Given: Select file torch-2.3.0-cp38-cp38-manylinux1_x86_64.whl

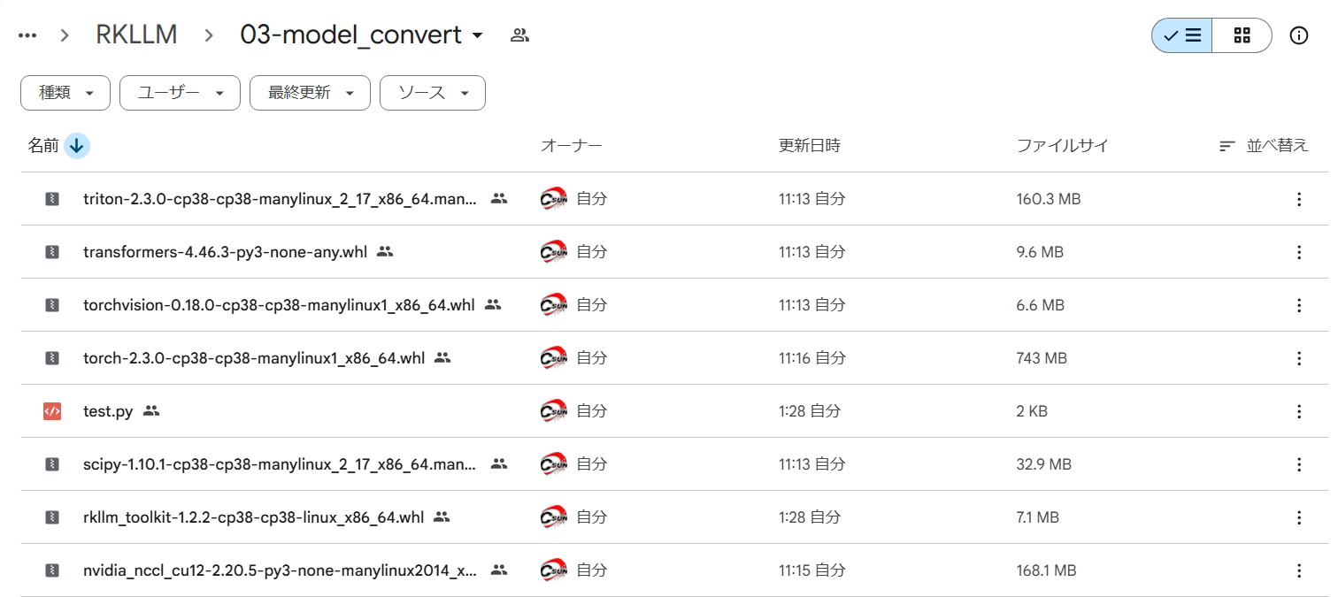Looking at the screenshot, I should (254, 358).
